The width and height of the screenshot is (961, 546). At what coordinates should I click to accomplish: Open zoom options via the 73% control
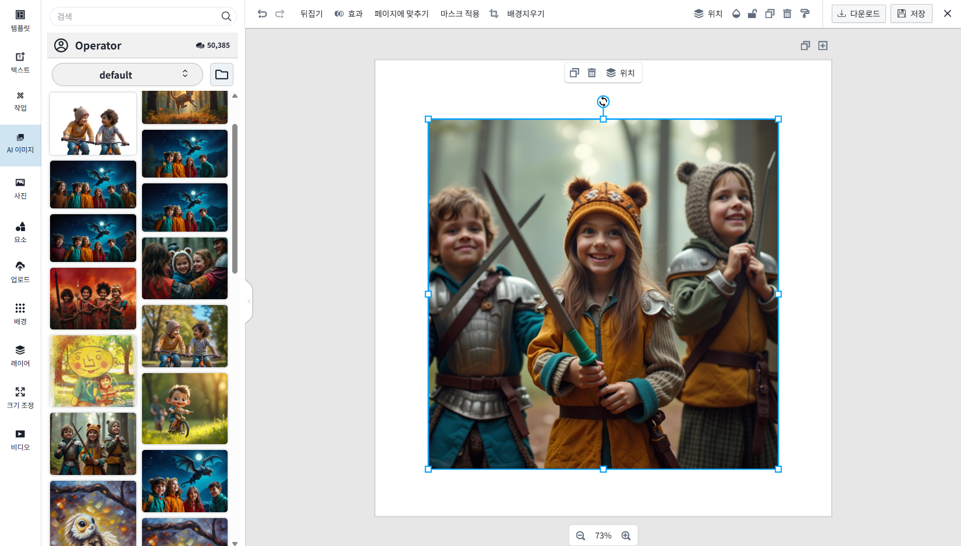(x=603, y=535)
